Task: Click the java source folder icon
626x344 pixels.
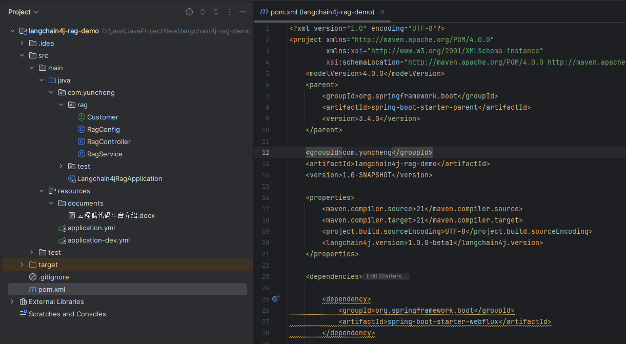Action: tap(52, 80)
